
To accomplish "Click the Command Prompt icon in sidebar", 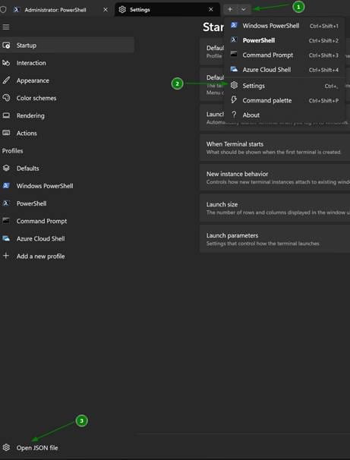I will 6,221.
